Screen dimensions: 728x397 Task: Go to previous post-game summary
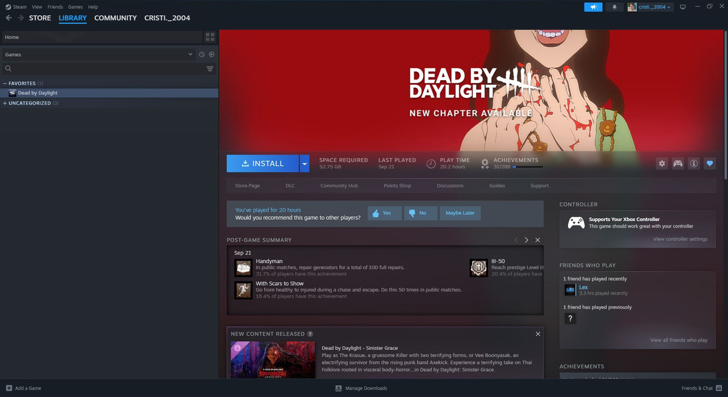click(516, 240)
